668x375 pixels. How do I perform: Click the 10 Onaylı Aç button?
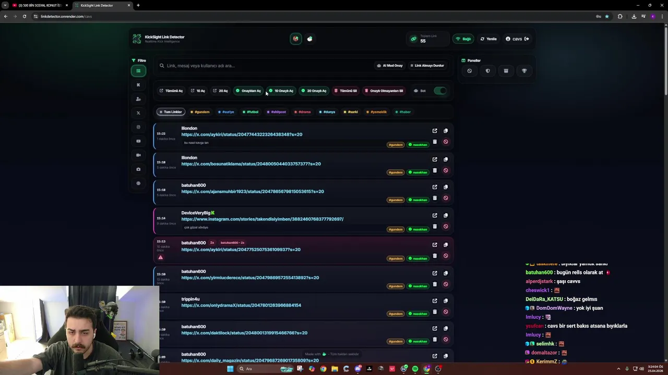point(281,91)
